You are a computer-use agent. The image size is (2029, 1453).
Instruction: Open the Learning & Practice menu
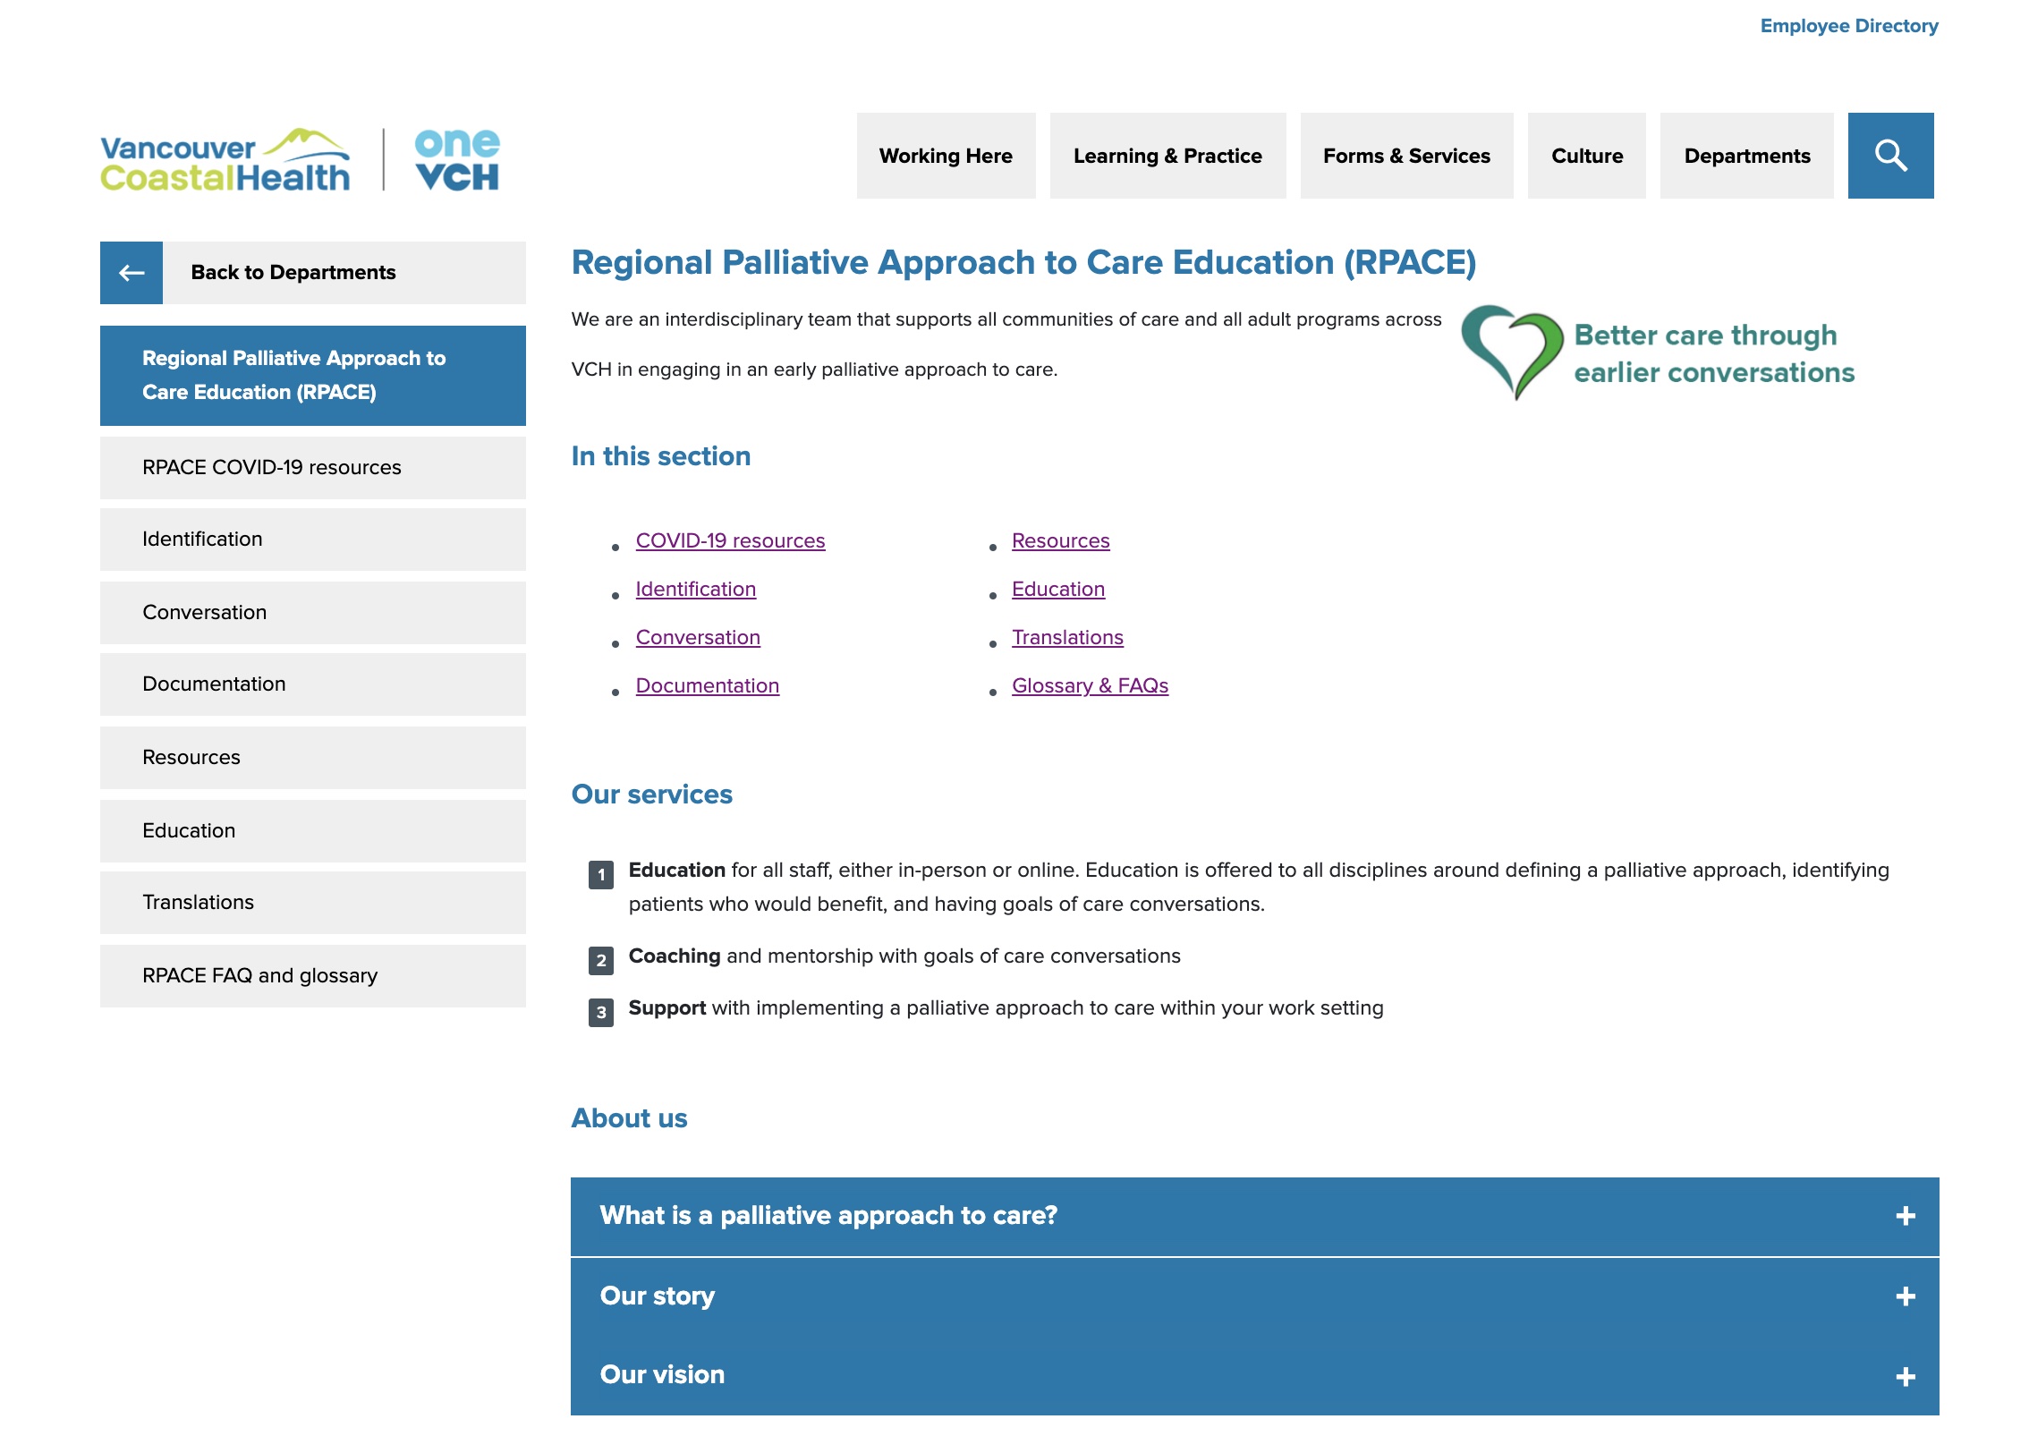click(x=1167, y=156)
